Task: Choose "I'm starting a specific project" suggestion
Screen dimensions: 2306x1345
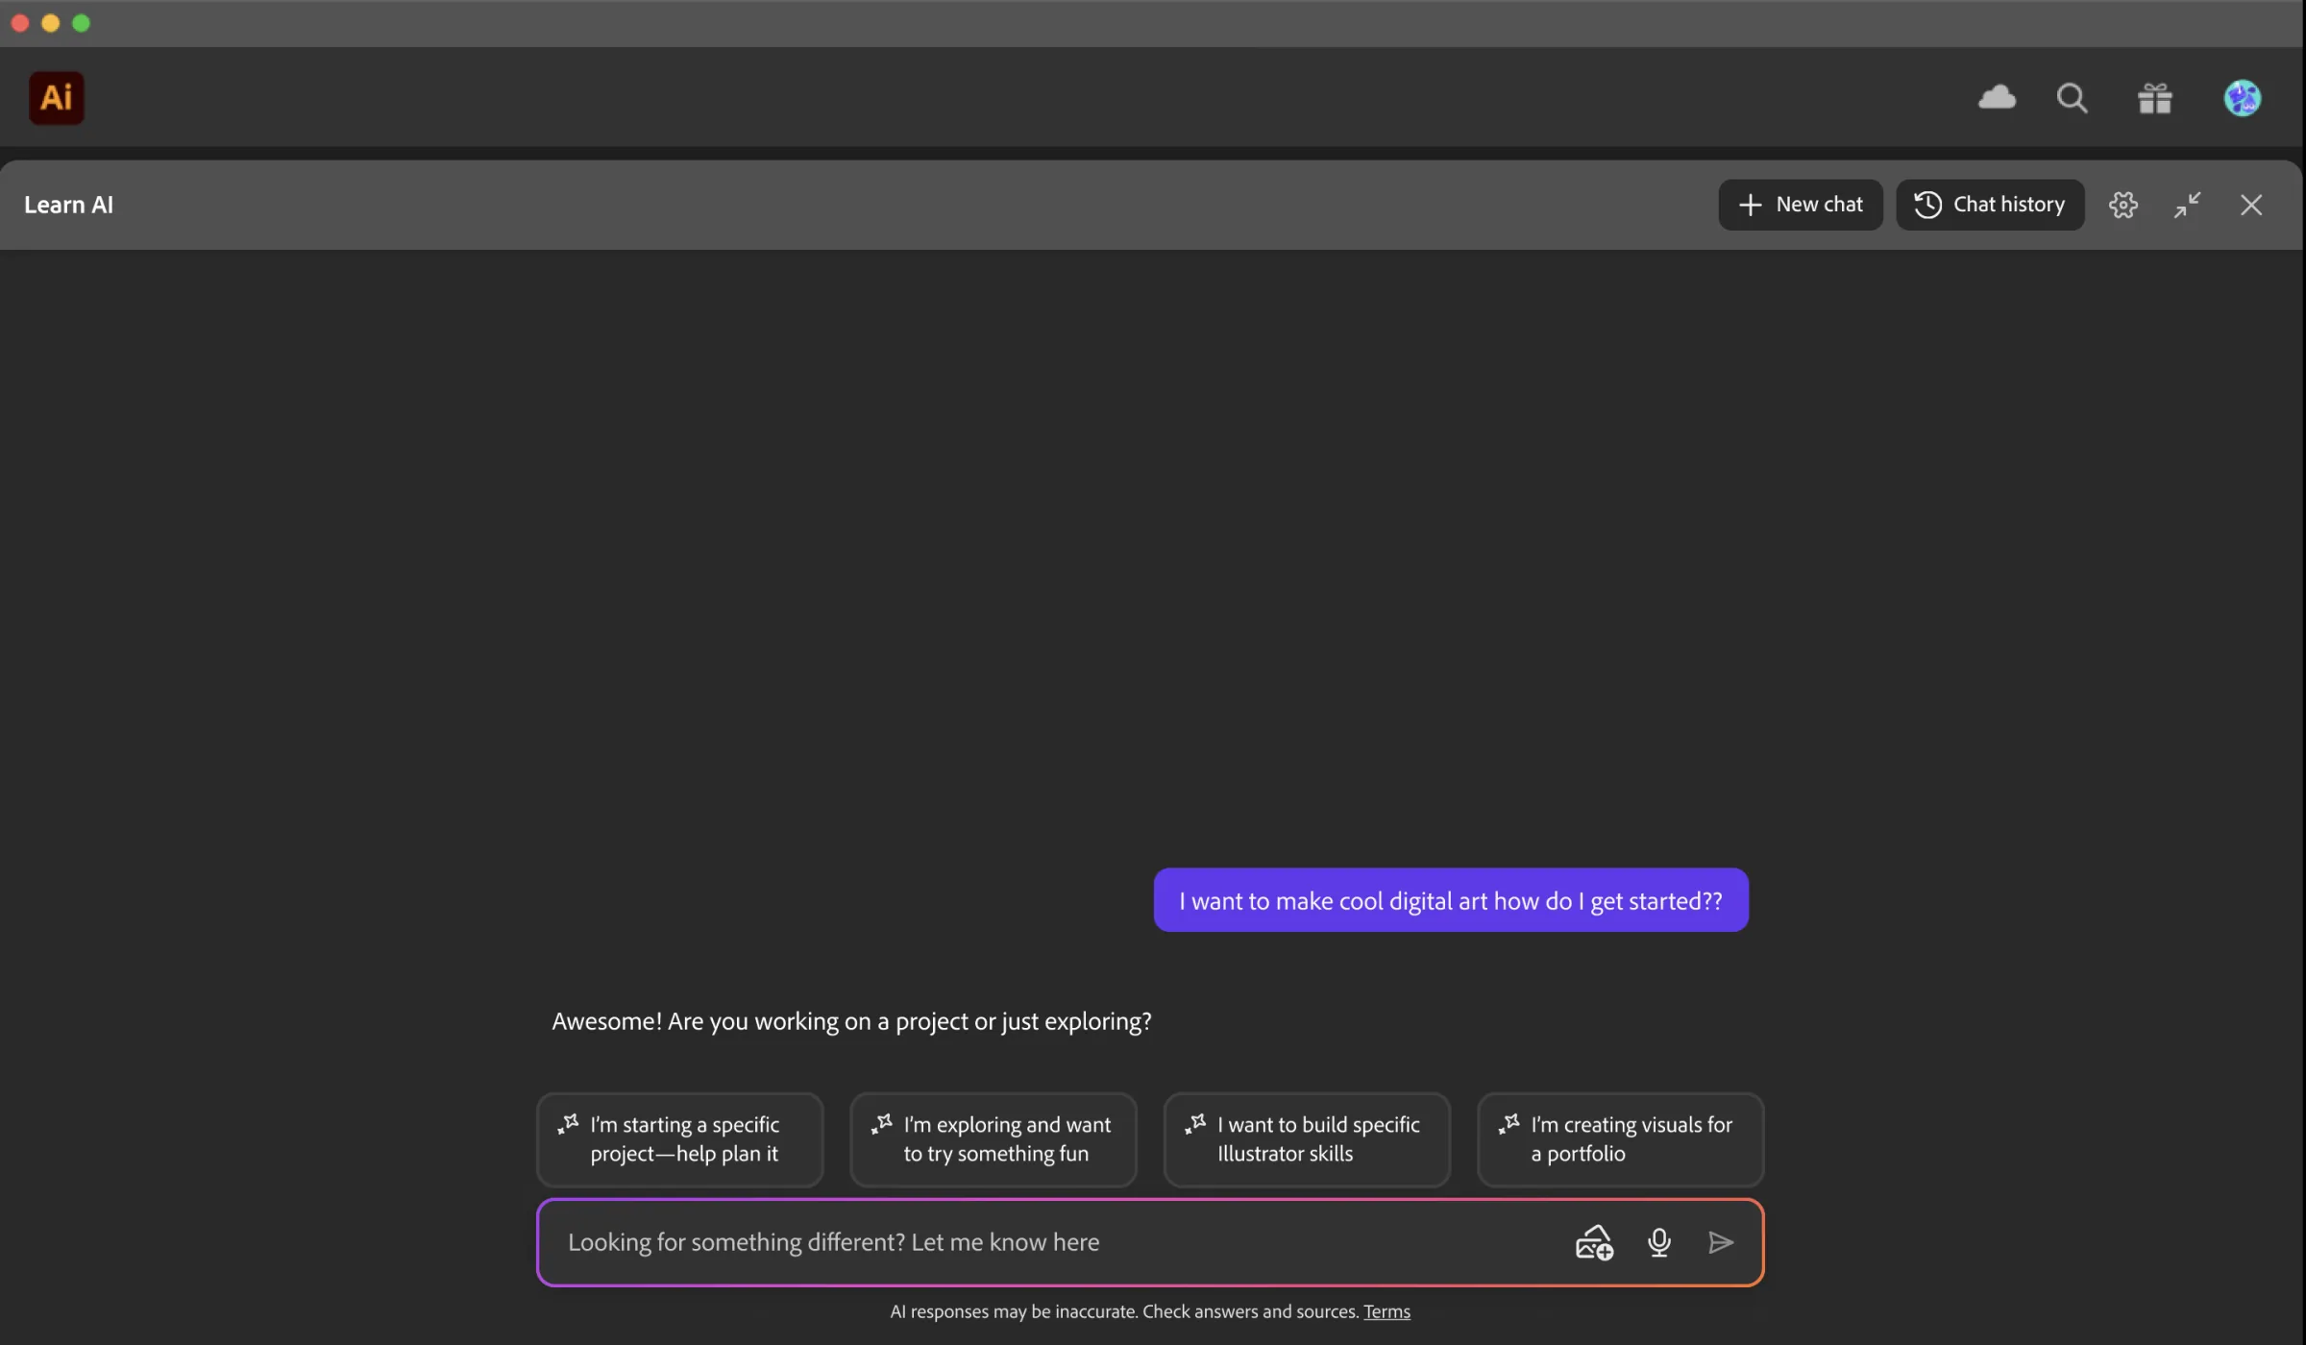Action: (680, 1139)
